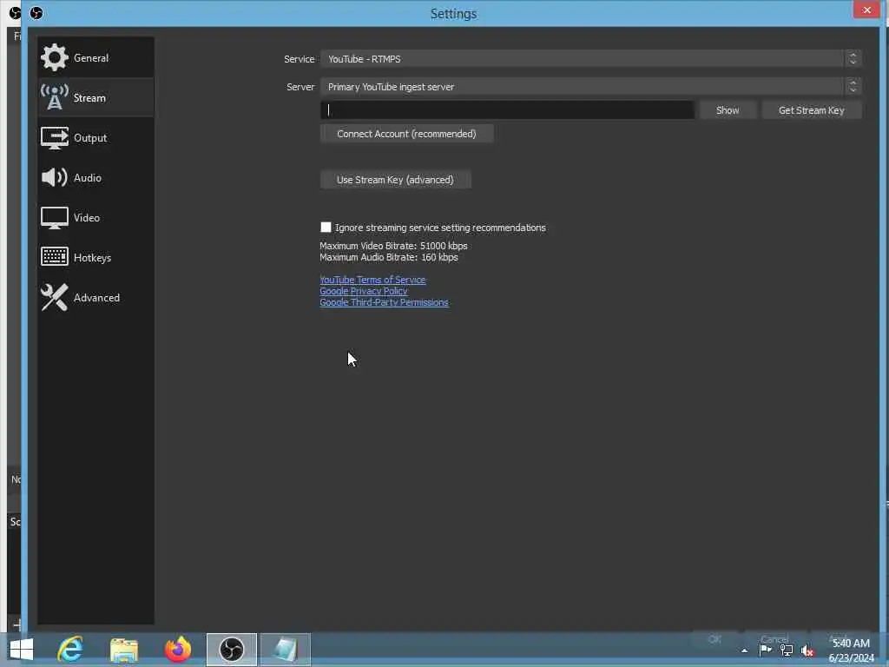Open YouTube Terms of Service link
The height and width of the screenshot is (667, 889).
(x=372, y=280)
